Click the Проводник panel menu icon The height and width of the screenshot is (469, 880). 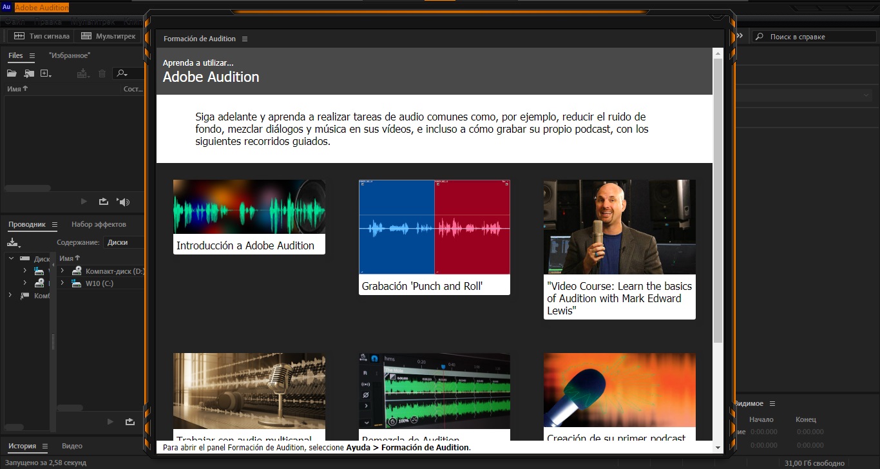coord(55,225)
